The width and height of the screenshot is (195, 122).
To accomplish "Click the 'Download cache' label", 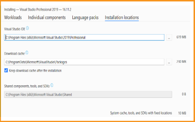I will [x=14, y=54].
